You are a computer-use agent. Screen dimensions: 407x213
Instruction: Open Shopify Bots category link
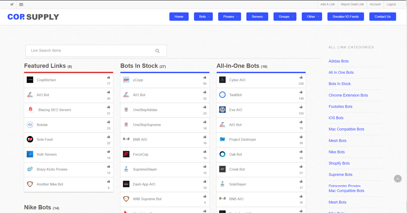(339, 163)
